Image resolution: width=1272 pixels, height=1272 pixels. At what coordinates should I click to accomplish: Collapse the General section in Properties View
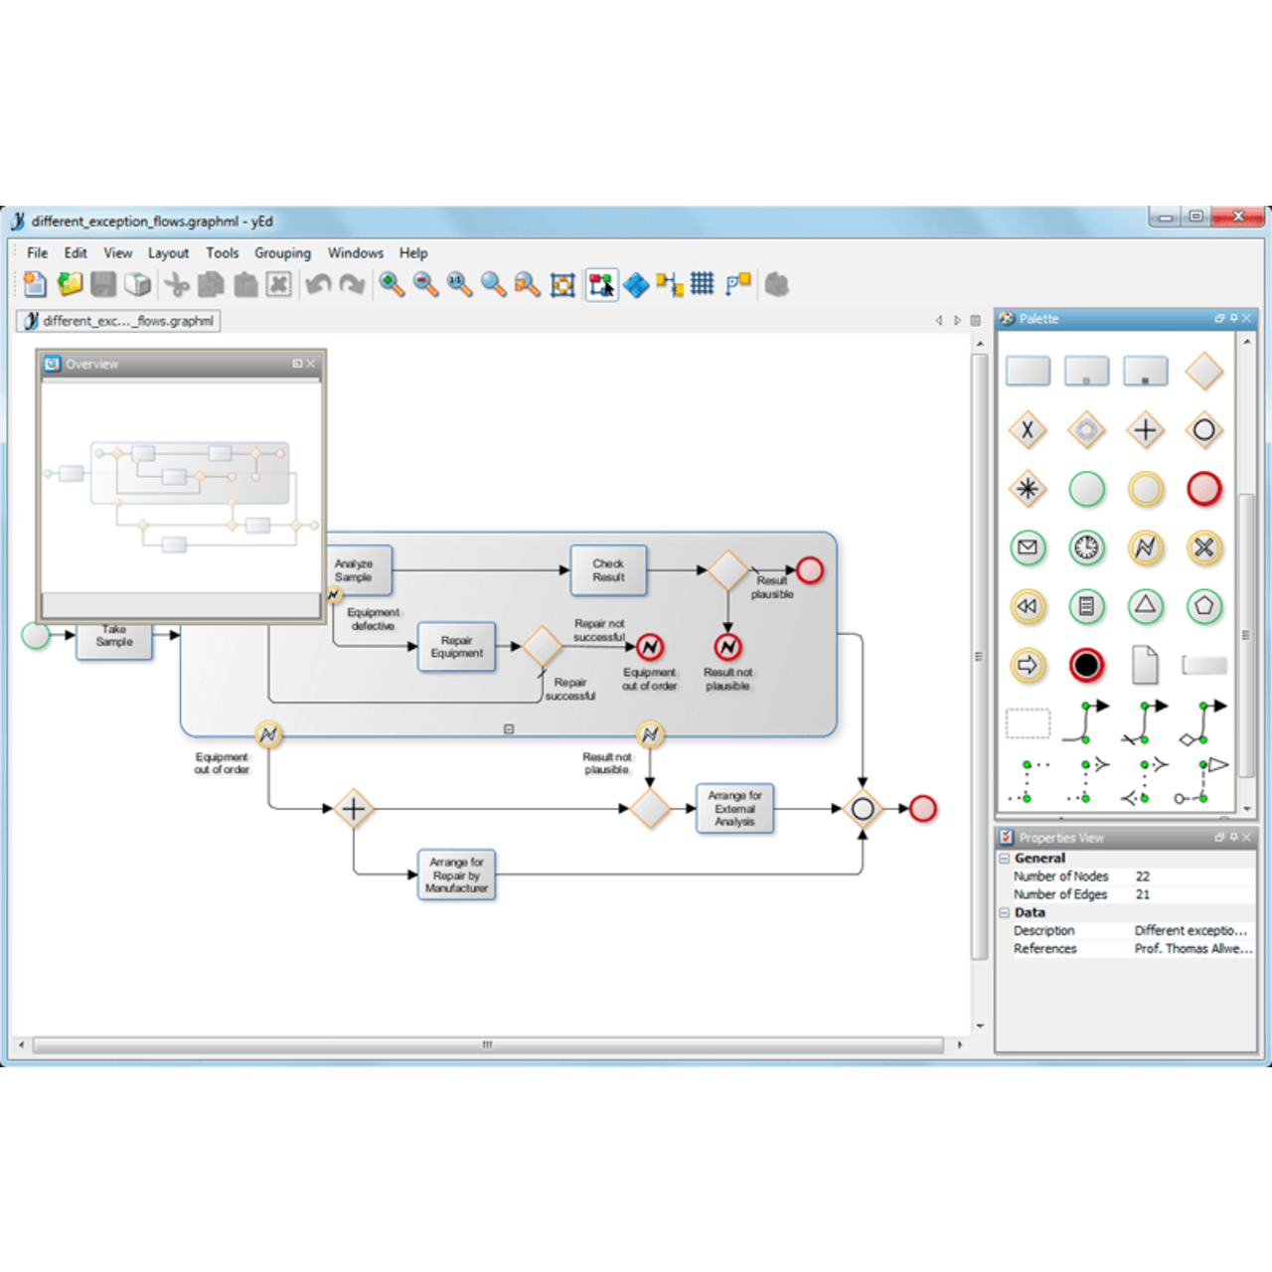pos(1005,859)
